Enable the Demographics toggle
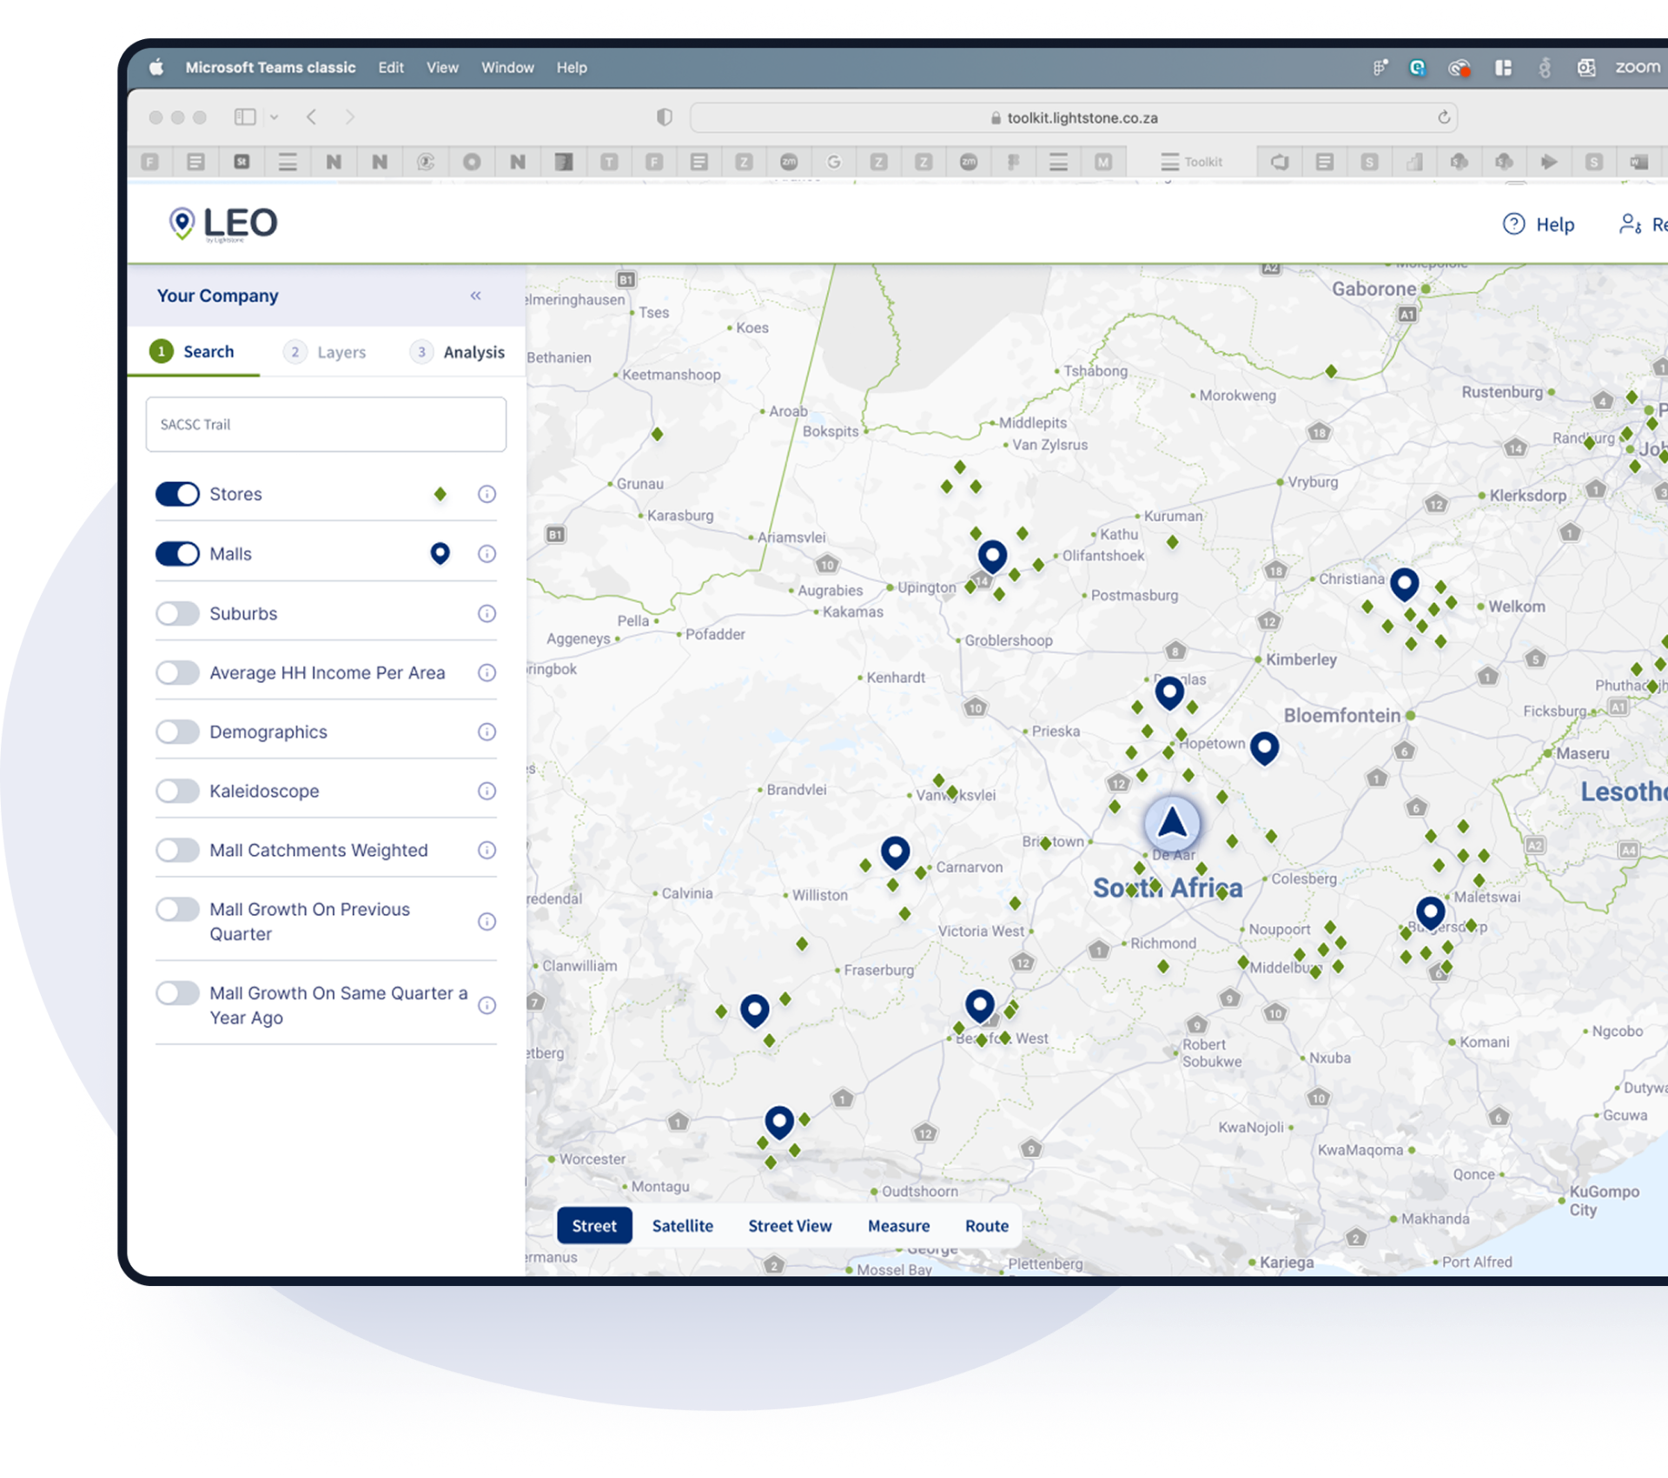Screen dimensions: 1668x1478 177,732
